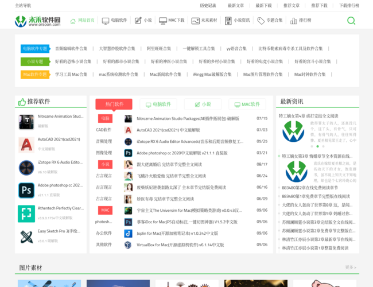Click iZotope RX icon in hot list
Image resolution: width=373 pixels, height=287 pixels.
(x=128, y=142)
